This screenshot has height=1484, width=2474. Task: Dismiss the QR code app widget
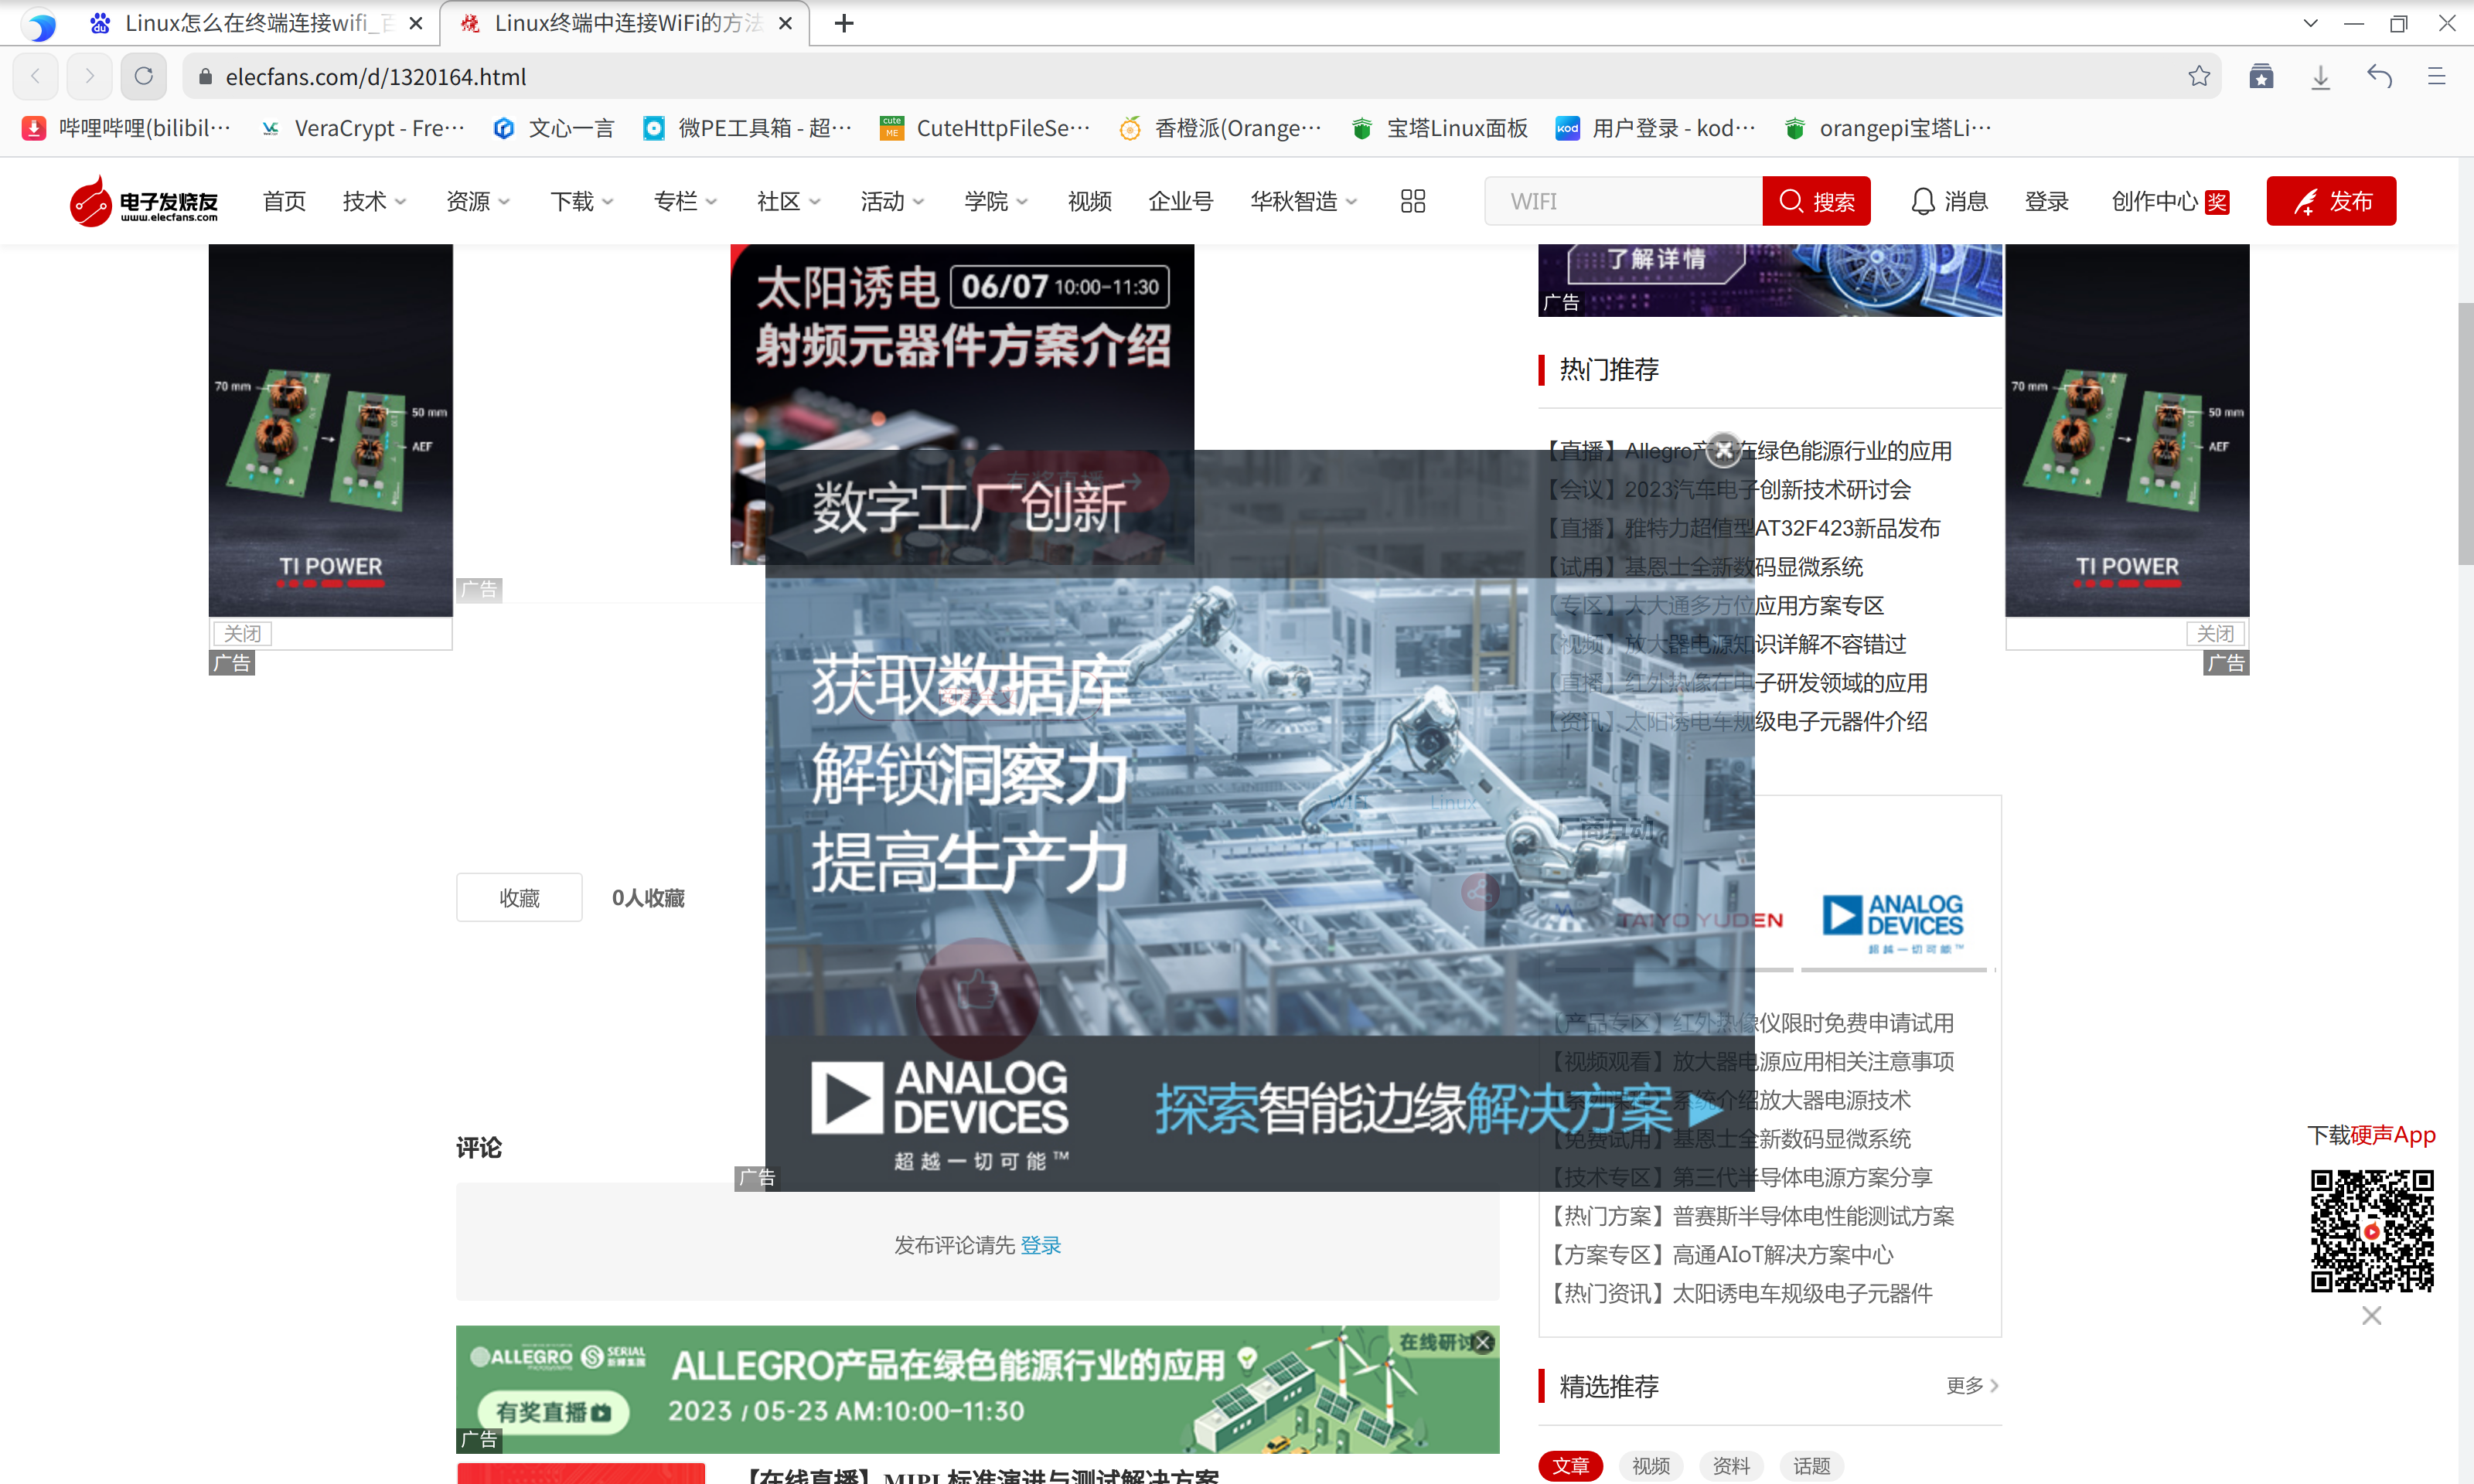tap(2371, 1315)
